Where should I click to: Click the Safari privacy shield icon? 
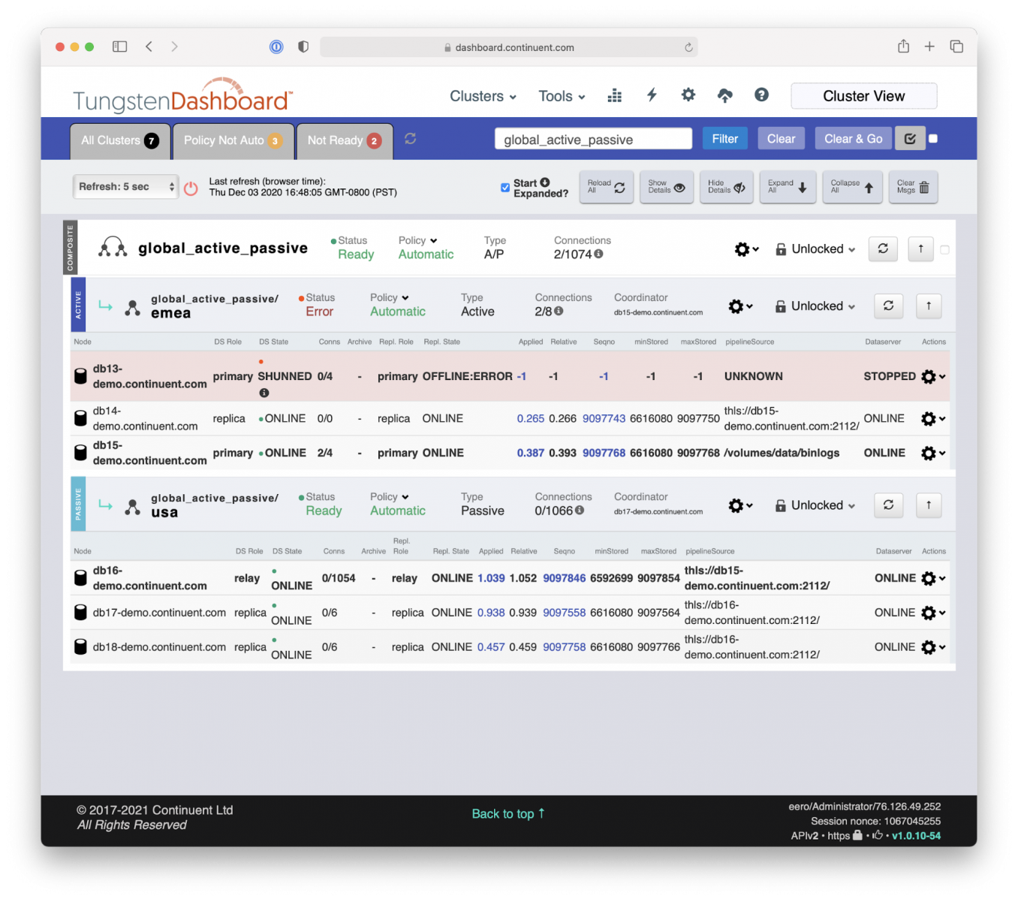click(x=303, y=47)
